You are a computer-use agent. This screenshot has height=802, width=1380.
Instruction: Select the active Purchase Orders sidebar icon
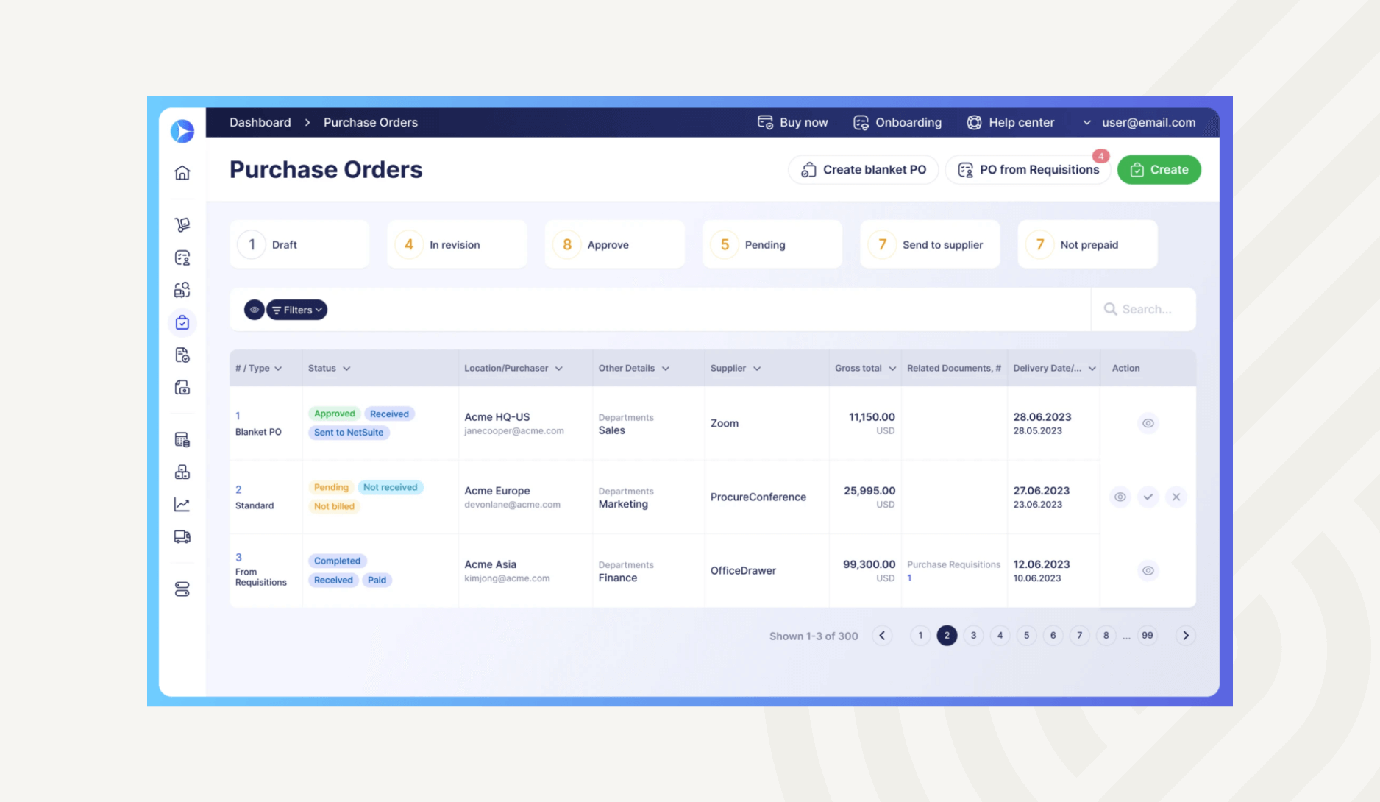(182, 322)
